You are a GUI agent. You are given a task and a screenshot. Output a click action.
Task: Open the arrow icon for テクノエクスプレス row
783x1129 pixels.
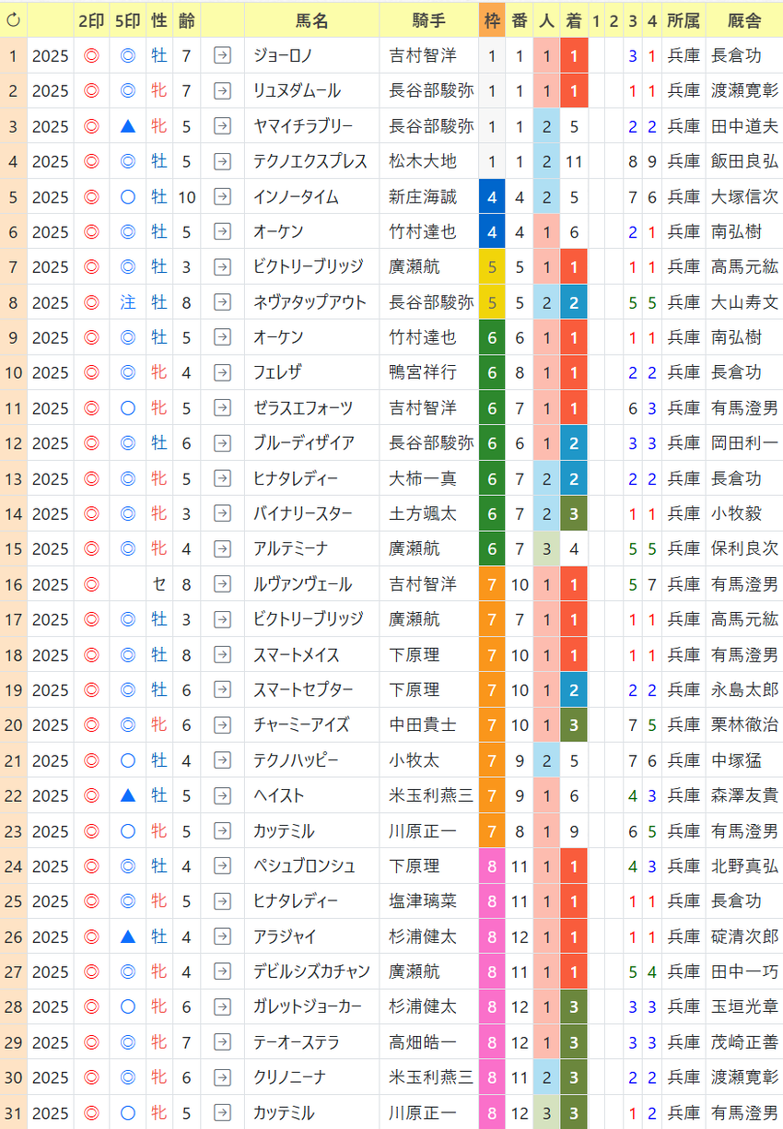tap(222, 161)
